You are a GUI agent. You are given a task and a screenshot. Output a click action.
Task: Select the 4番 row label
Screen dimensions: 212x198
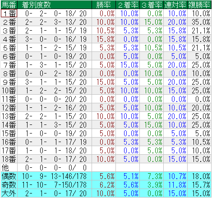[9, 39]
